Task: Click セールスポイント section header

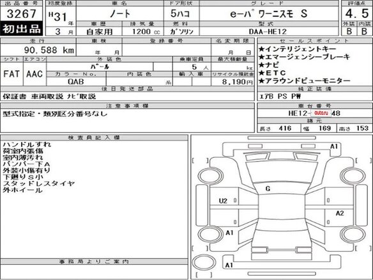Action: (x=315, y=41)
